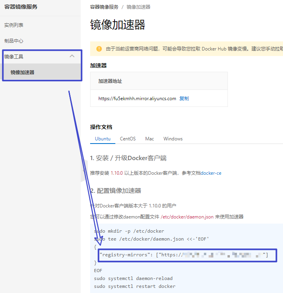Click the 容器镜像服务 sidebar title

pyautogui.click(x=21, y=7)
